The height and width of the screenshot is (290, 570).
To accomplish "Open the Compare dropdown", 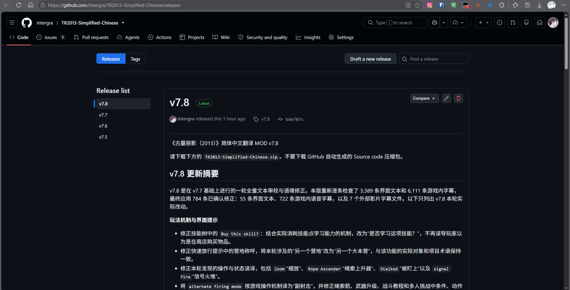I will 424,98.
